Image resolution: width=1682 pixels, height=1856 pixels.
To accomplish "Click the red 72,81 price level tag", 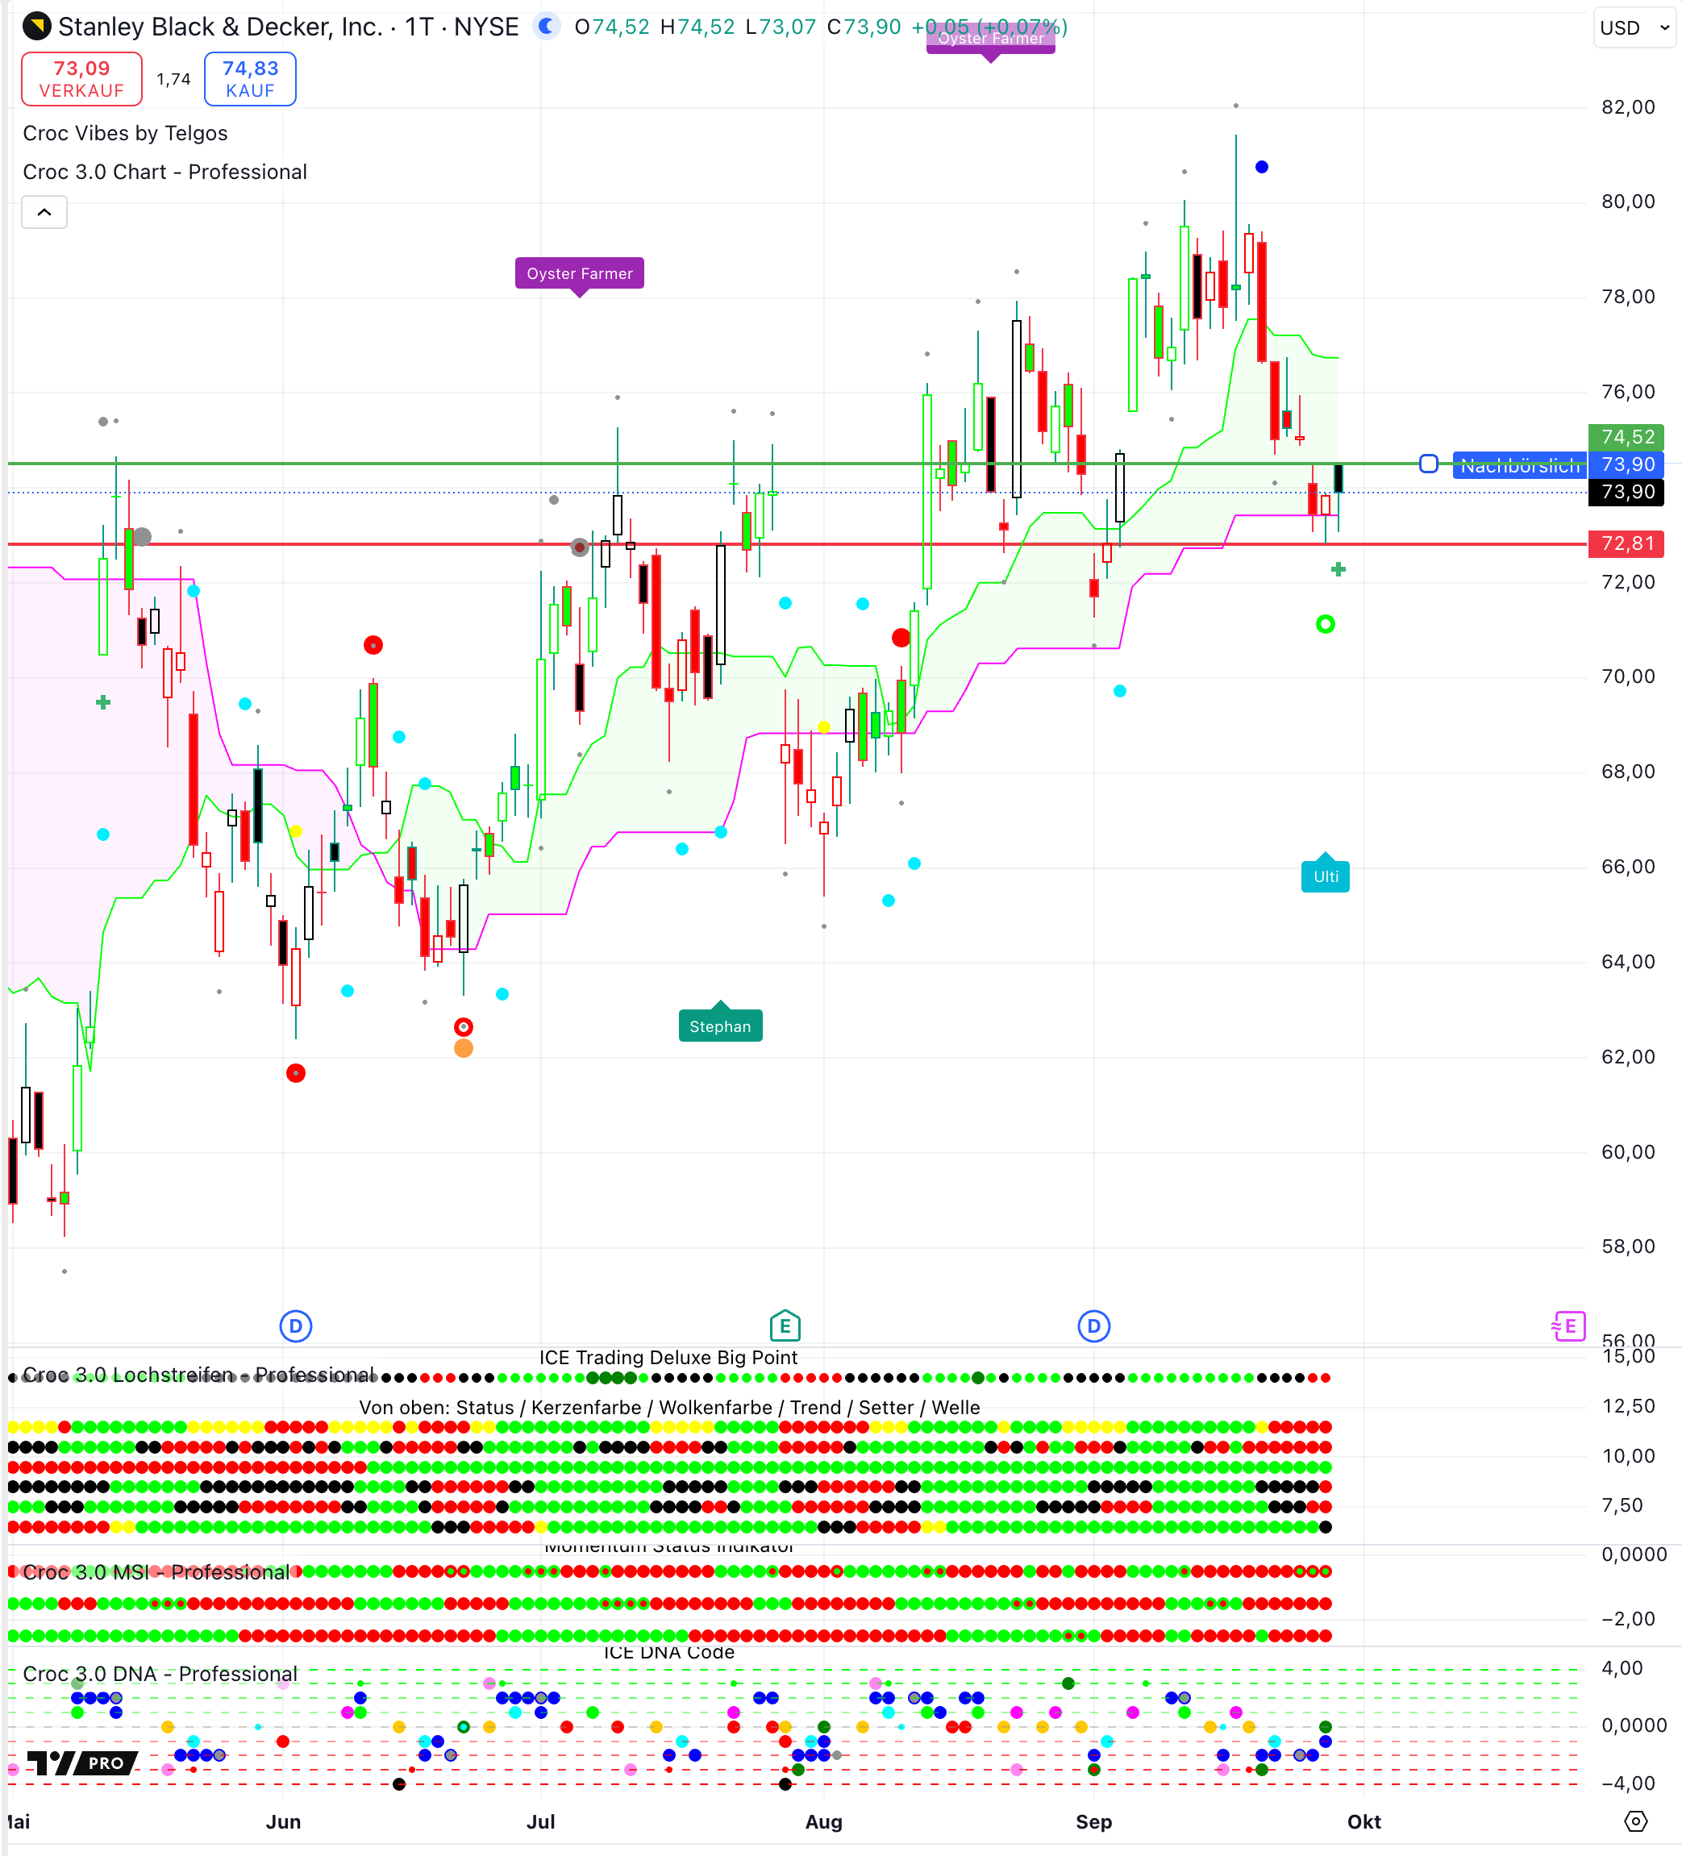I will (x=1626, y=543).
